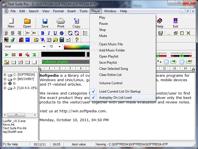
Task: Pause playback with the orange pause button
Action: (x=14, y=55)
